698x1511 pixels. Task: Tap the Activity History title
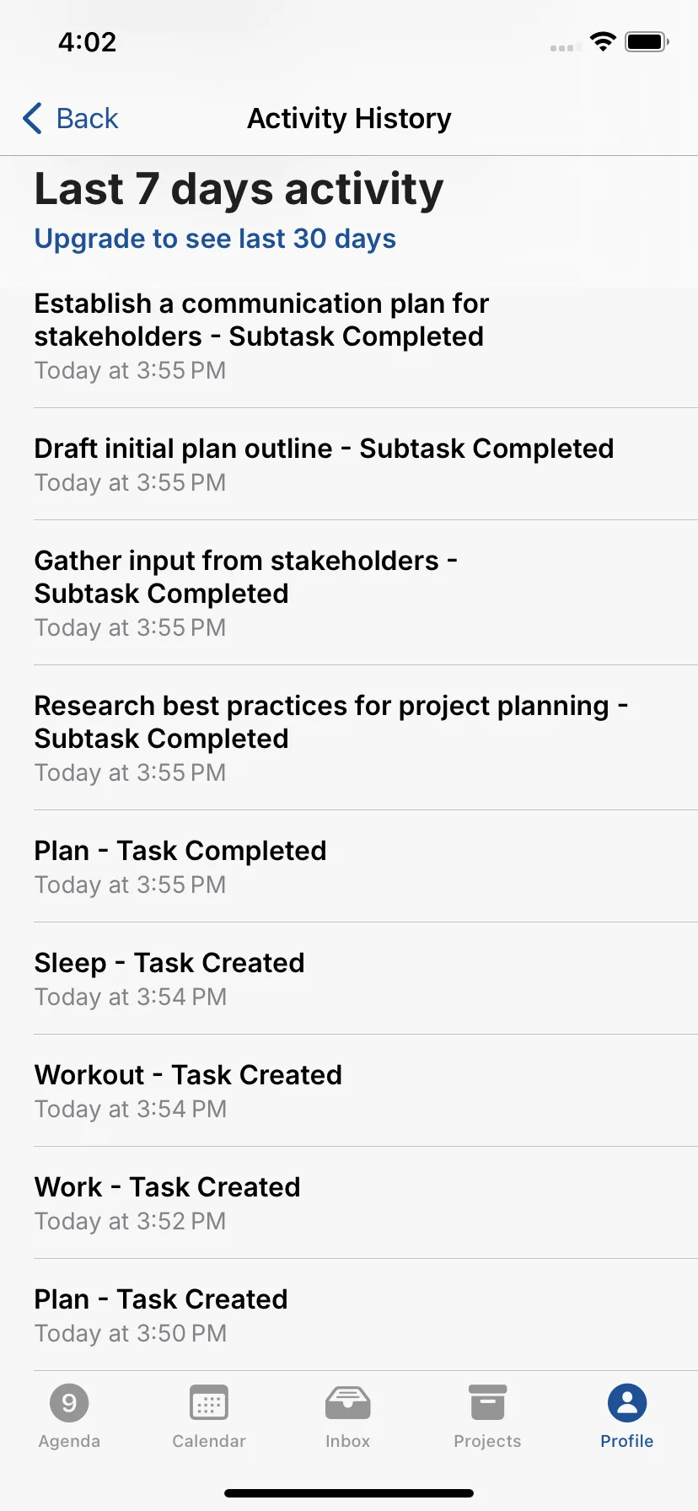pyautogui.click(x=349, y=119)
